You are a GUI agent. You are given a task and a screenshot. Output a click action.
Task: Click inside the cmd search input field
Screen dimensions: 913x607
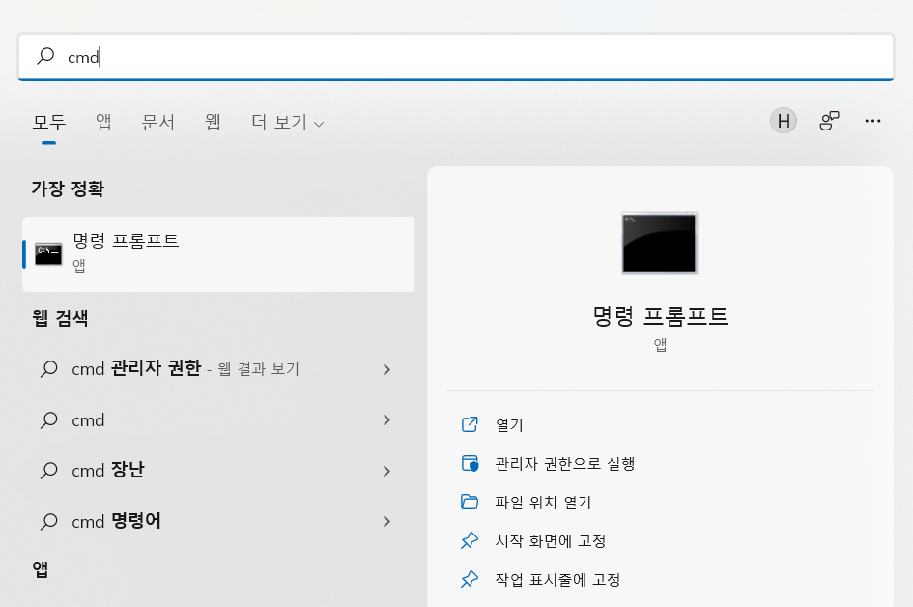click(456, 56)
